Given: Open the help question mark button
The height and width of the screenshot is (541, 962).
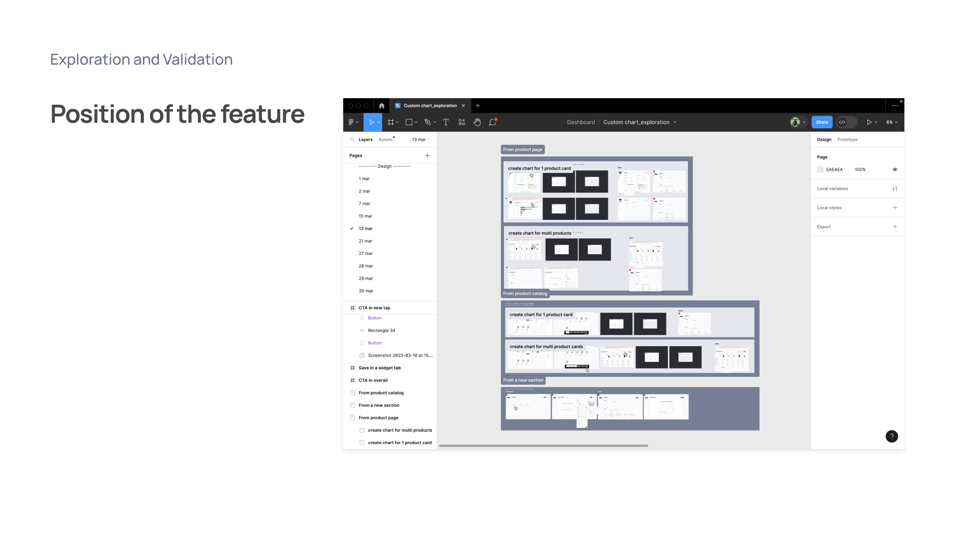Looking at the screenshot, I should click(x=891, y=436).
